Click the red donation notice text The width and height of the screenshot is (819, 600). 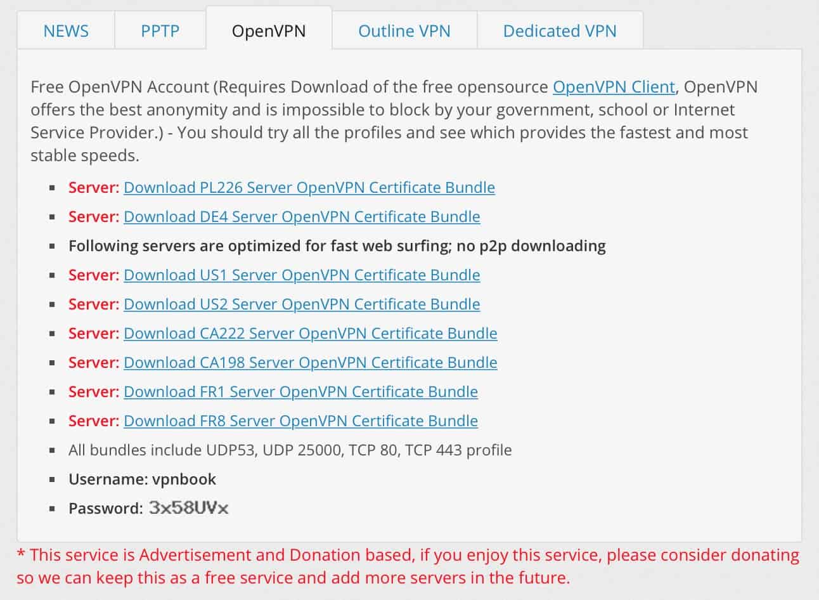[x=408, y=566]
